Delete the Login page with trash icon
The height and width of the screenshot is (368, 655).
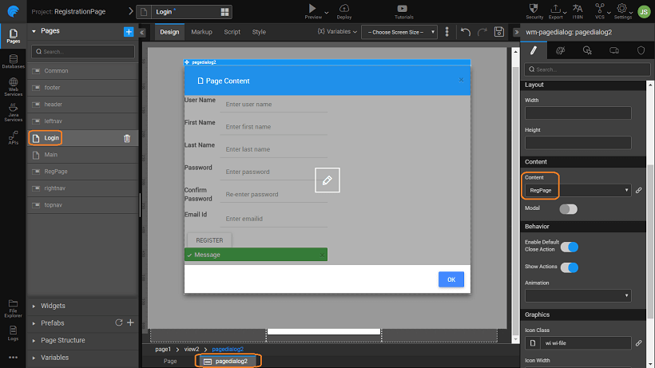[x=127, y=138]
